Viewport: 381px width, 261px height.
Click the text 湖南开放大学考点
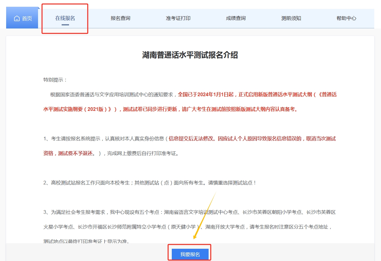click(225, 227)
